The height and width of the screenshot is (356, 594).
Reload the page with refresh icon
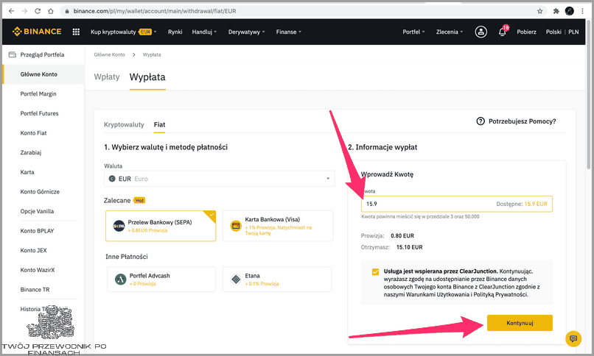[38, 11]
